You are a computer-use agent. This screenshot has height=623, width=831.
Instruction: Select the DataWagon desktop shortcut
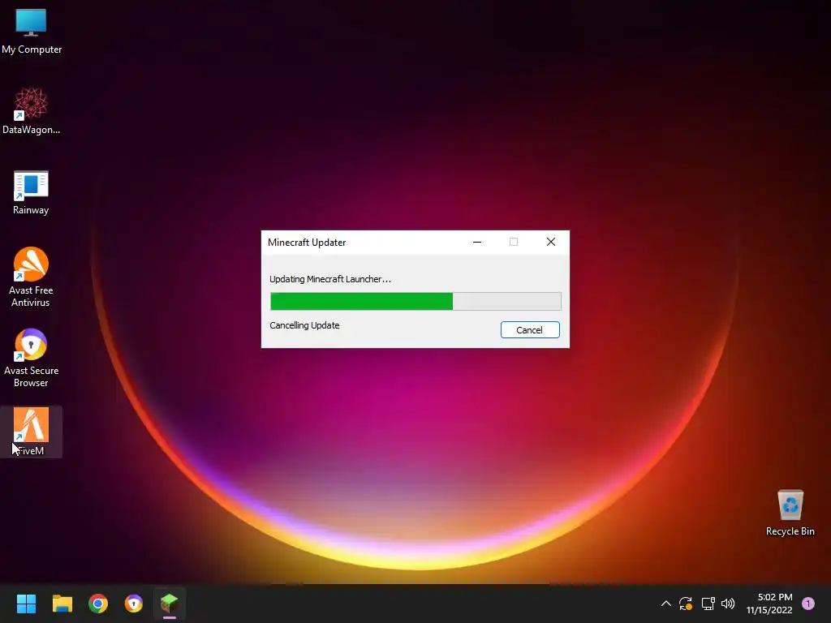point(32,111)
